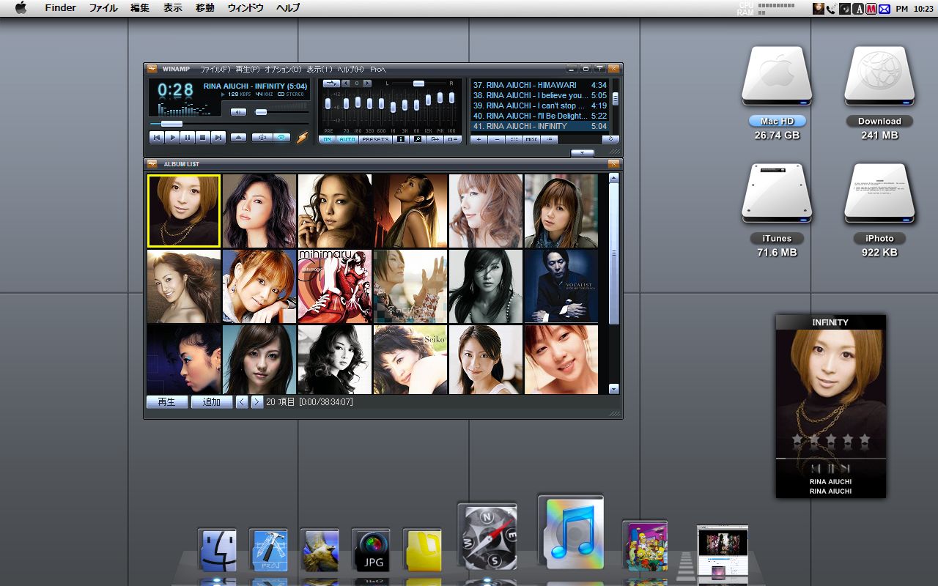Open playlist add (+) menu
The height and width of the screenshot is (586, 938).
tap(479, 139)
